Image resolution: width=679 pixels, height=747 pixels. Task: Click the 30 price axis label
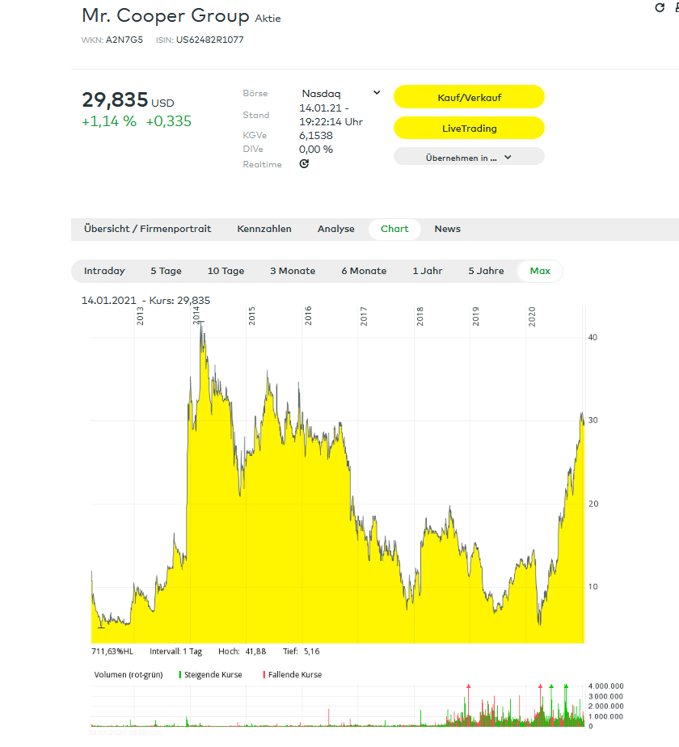593,420
